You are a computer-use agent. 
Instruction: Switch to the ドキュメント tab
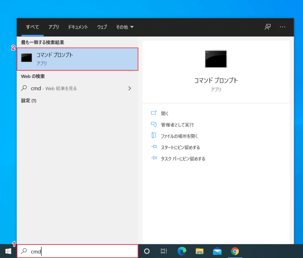78,27
